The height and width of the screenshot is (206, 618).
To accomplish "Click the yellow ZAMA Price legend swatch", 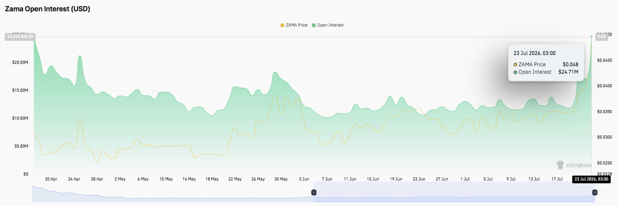I will [x=282, y=25].
